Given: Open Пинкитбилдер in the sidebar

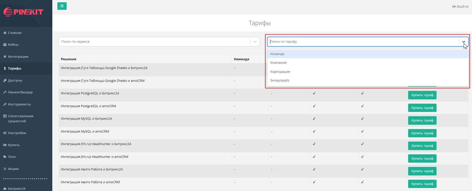Looking at the screenshot, I should pos(26,92).
